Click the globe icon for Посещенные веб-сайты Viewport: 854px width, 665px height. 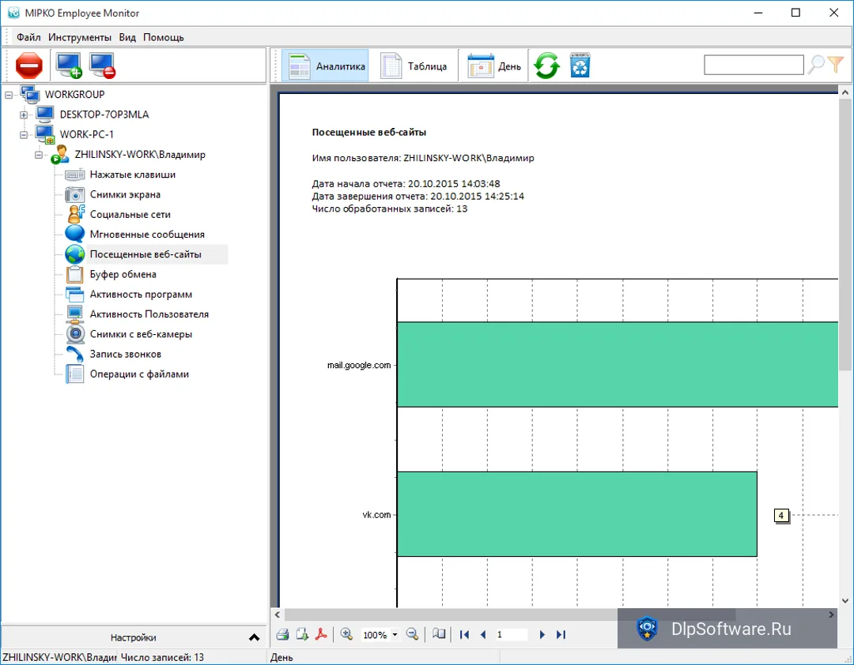tap(74, 254)
